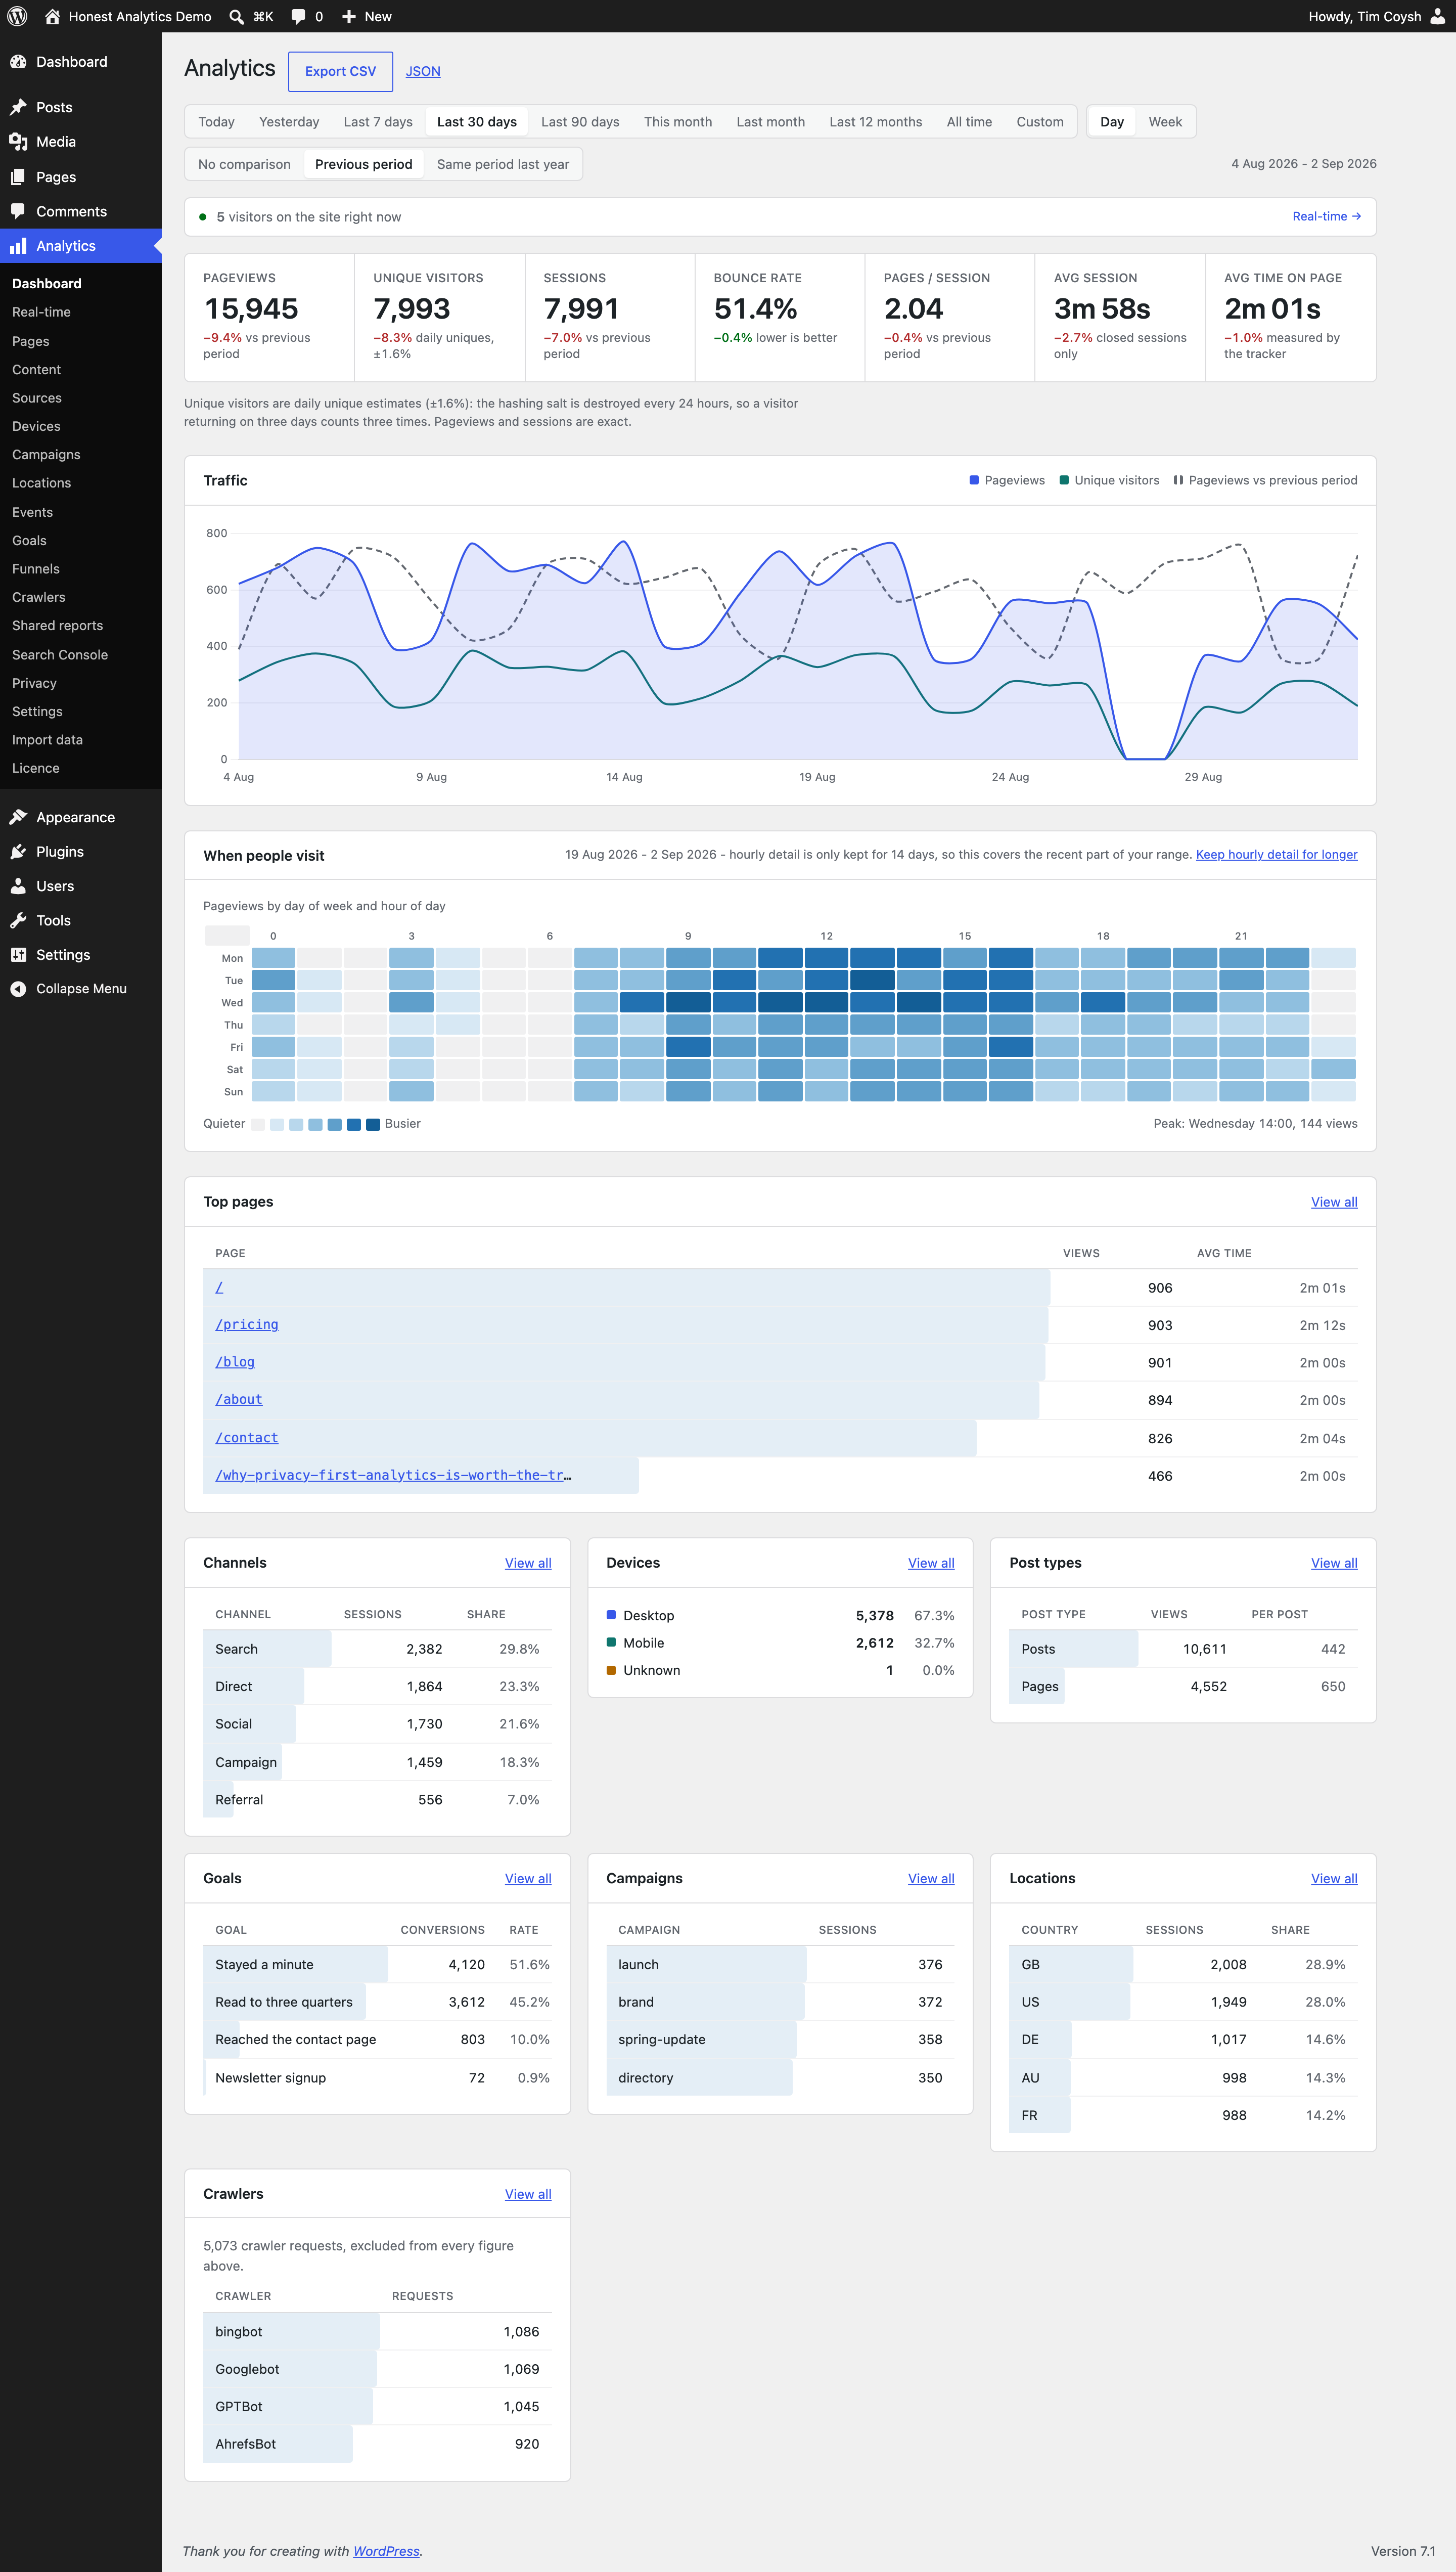The width and height of the screenshot is (1456, 2572).
Task: Click the search magnifier icon in admin bar
Action: point(236,16)
